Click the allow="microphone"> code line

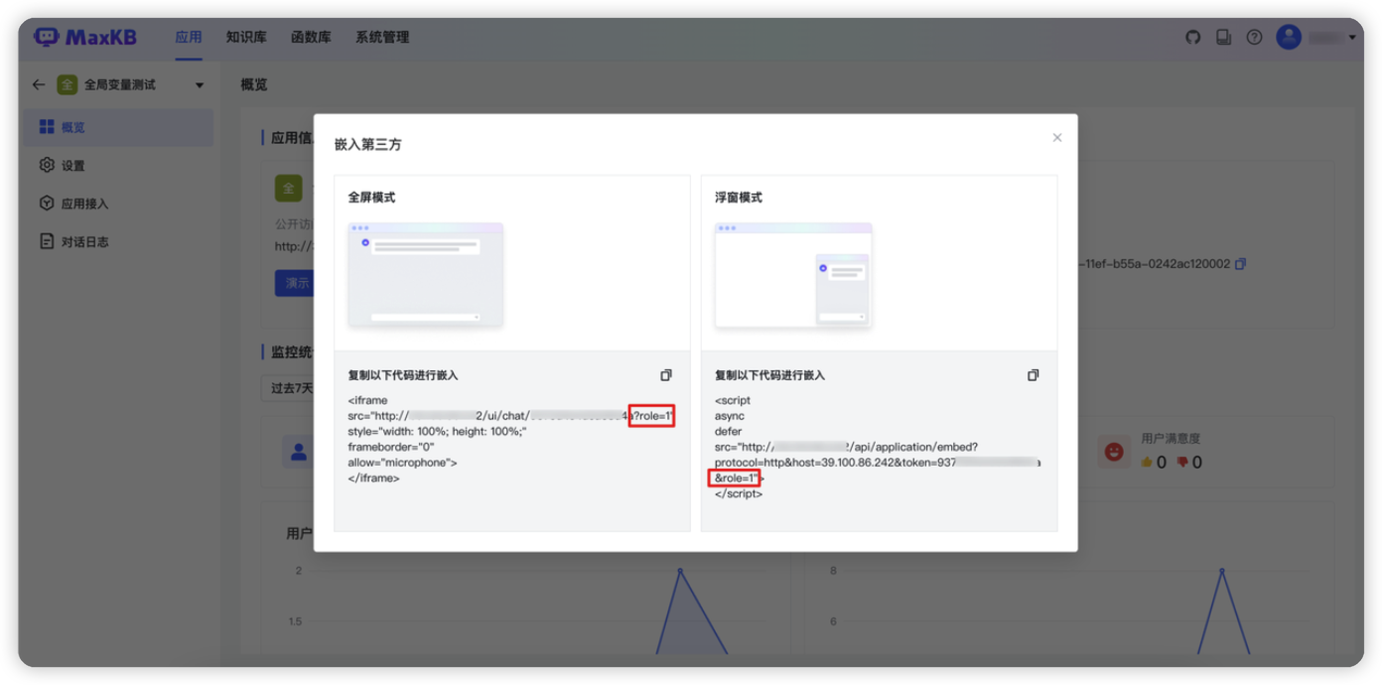coord(402,463)
